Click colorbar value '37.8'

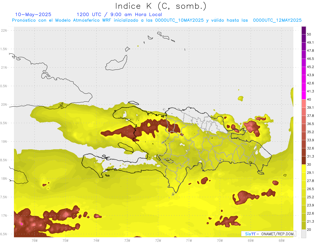tap(310, 116)
